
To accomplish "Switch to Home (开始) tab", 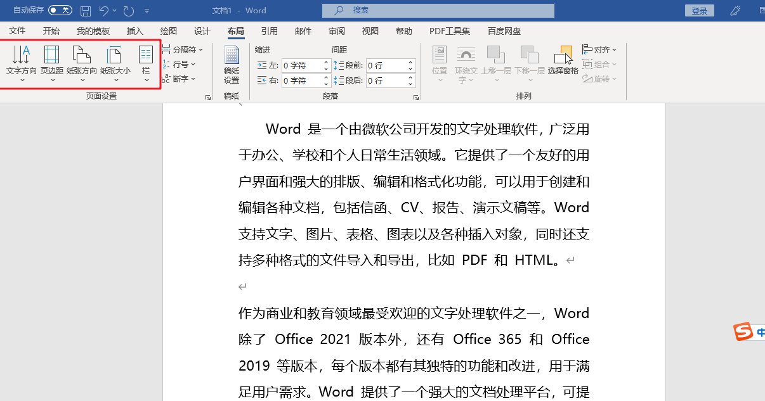I will [51, 31].
